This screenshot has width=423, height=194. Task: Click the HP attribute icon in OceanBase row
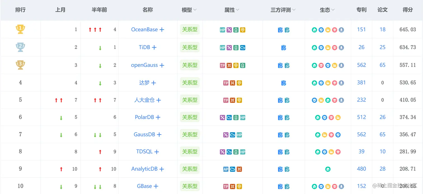coord(222,30)
